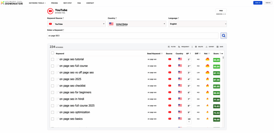Click the Sign In button

268,3
